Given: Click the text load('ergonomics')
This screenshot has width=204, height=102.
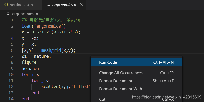Looking at the screenshot, I should coord(44,26).
